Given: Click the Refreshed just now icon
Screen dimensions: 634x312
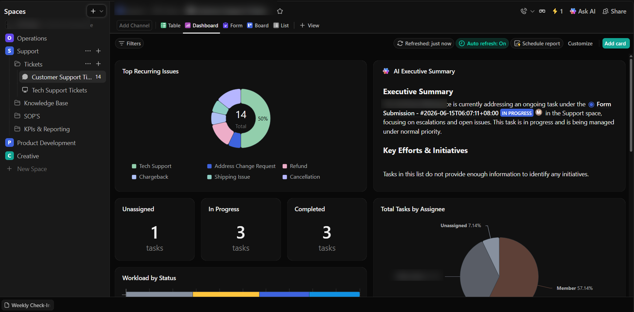Looking at the screenshot, I should pyautogui.click(x=400, y=43).
